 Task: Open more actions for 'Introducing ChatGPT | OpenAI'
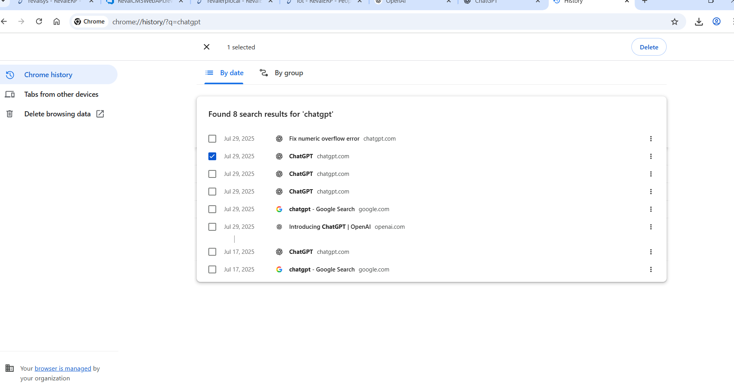tap(651, 227)
